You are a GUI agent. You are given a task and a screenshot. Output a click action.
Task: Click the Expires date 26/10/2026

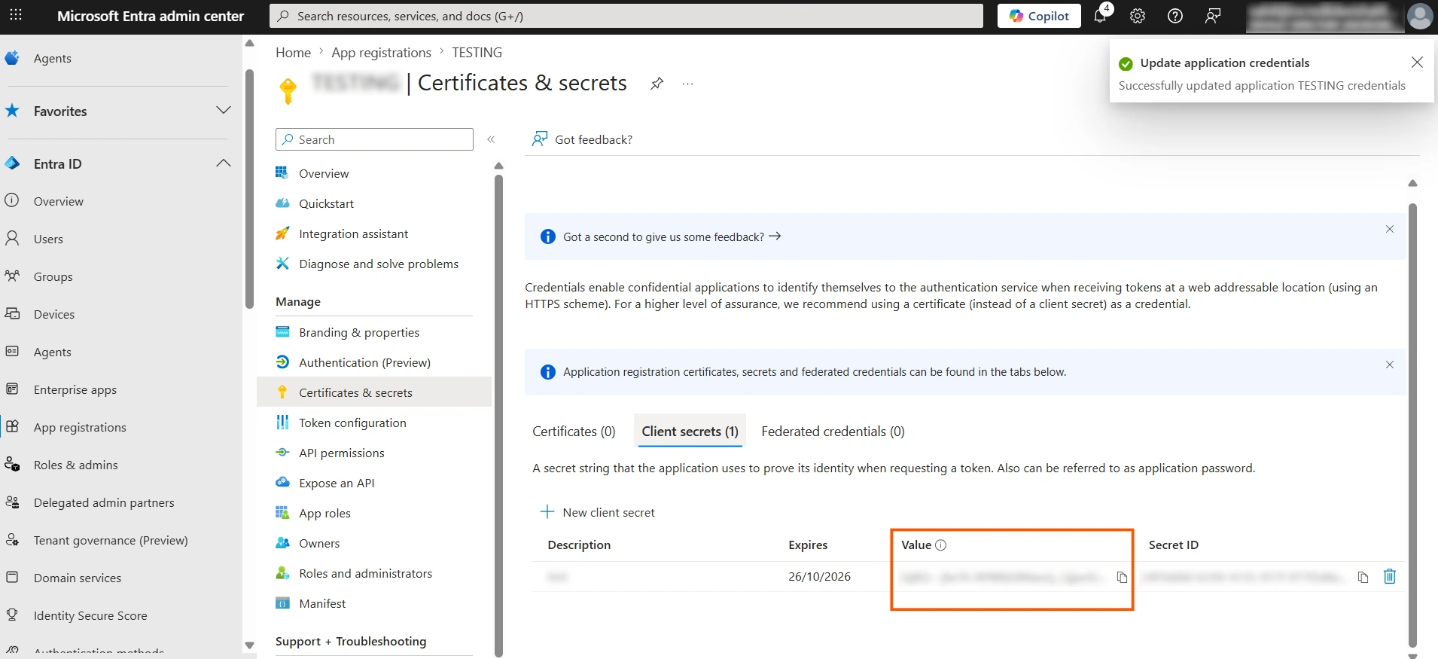pyautogui.click(x=819, y=576)
